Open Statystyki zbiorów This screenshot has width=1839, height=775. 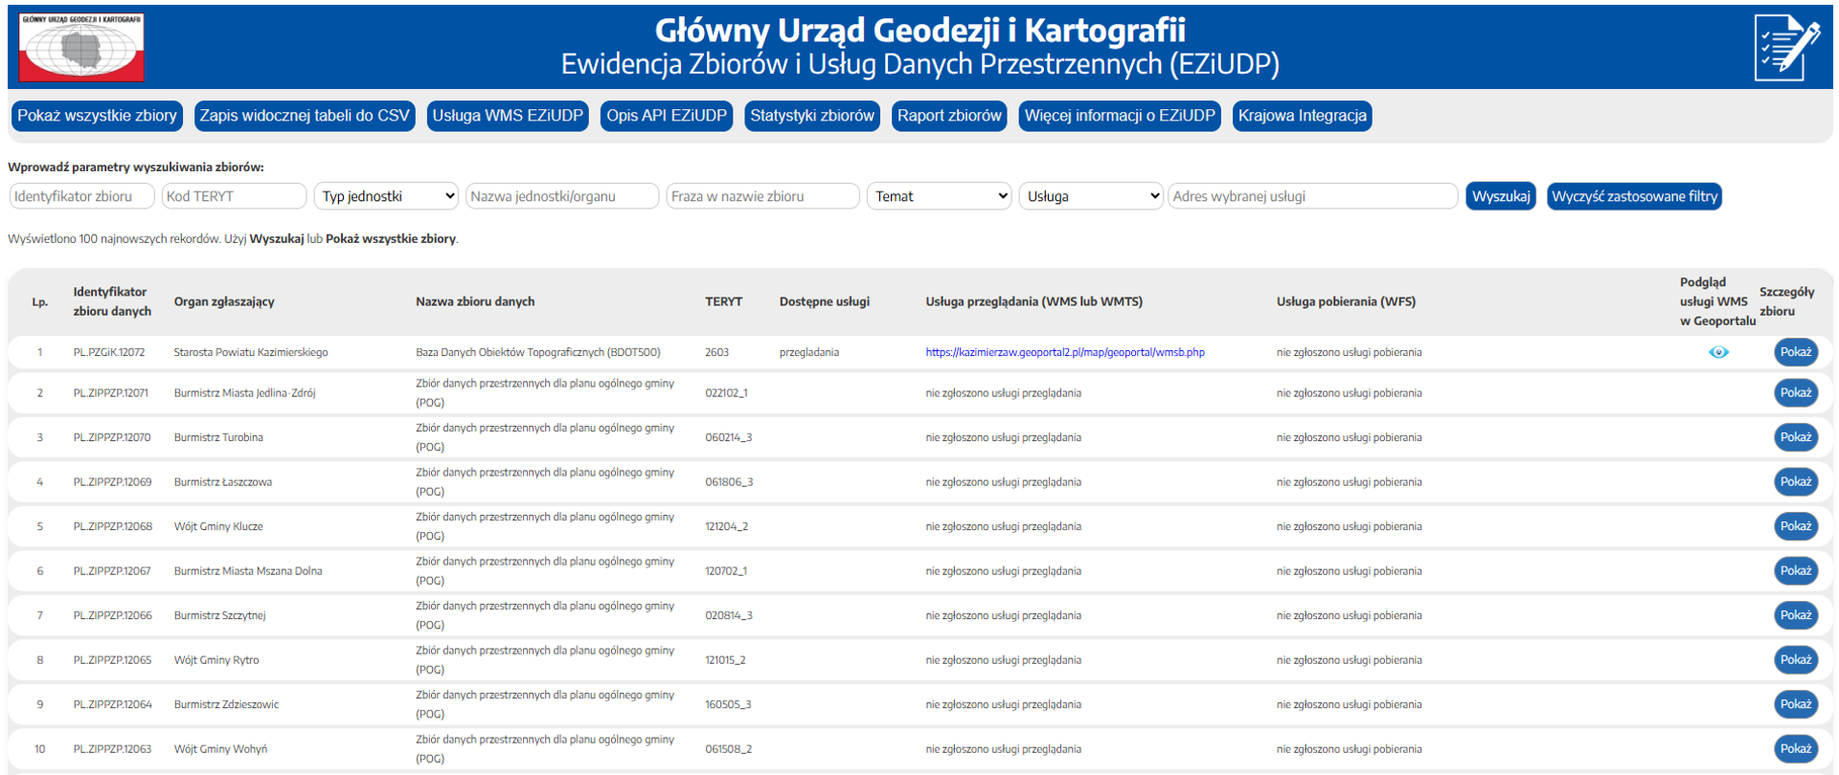click(812, 116)
